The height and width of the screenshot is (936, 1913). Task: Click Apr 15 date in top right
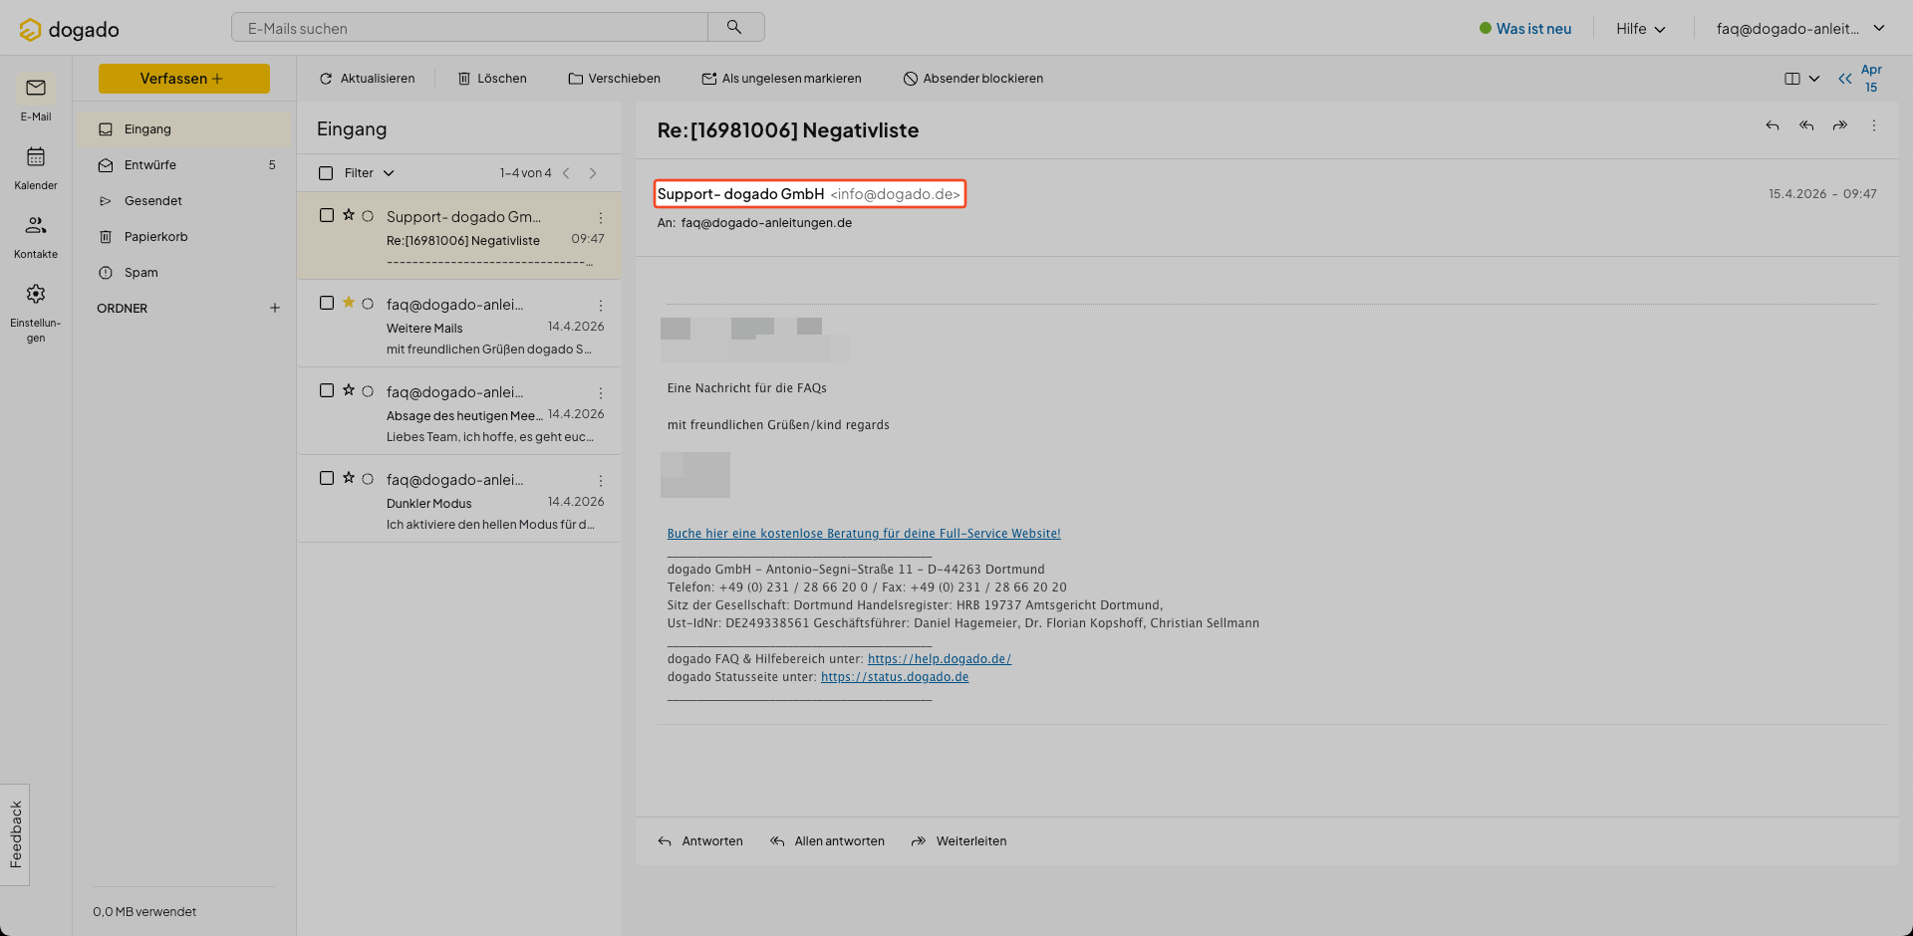click(x=1871, y=79)
